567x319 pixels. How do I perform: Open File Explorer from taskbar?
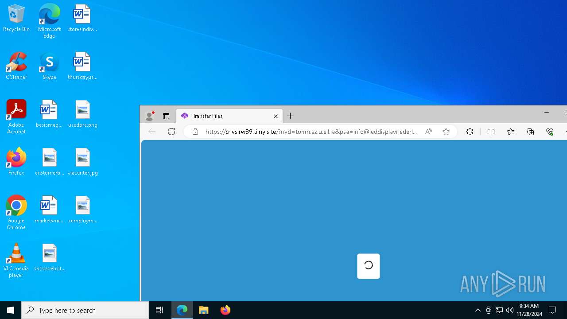coord(204,310)
